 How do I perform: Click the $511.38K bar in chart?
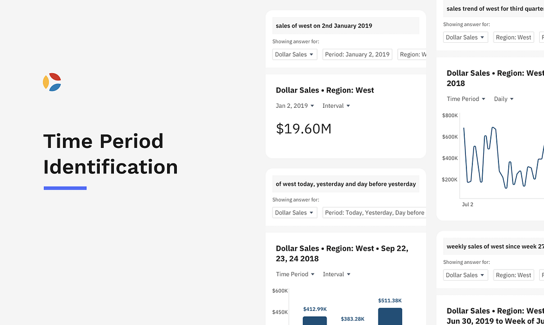[x=390, y=316]
